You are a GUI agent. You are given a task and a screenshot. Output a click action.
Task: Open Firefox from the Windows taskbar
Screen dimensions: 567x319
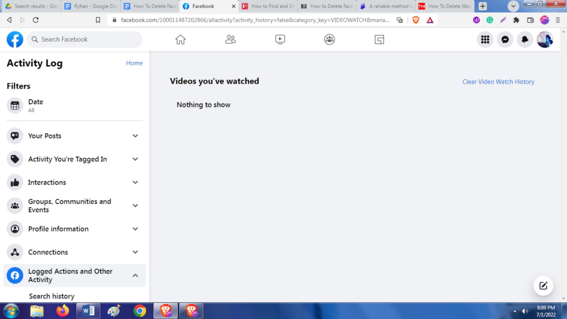[x=63, y=311]
